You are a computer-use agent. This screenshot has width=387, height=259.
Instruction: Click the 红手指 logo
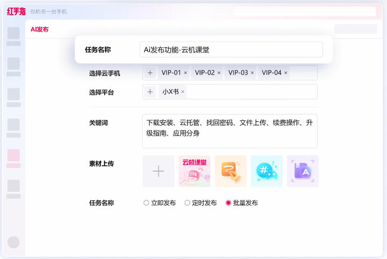point(16,11)
